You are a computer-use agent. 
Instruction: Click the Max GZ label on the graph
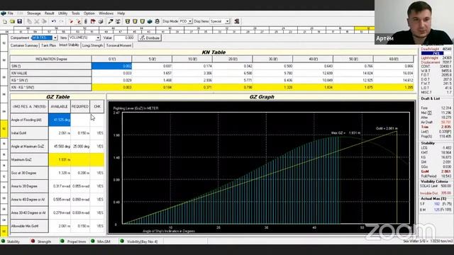point(345,133)
